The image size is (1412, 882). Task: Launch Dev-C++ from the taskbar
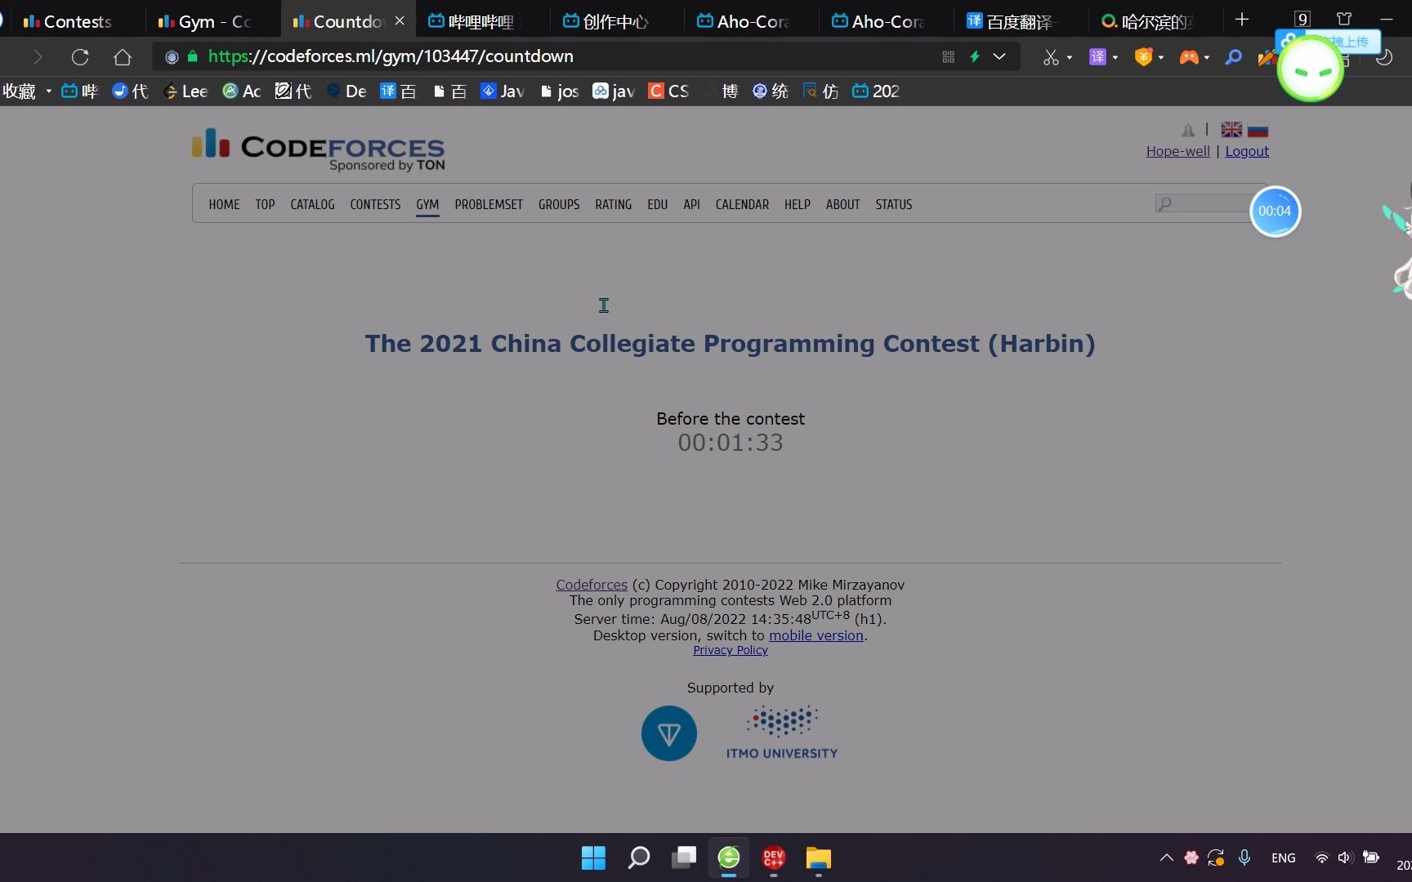pos(773,858)
